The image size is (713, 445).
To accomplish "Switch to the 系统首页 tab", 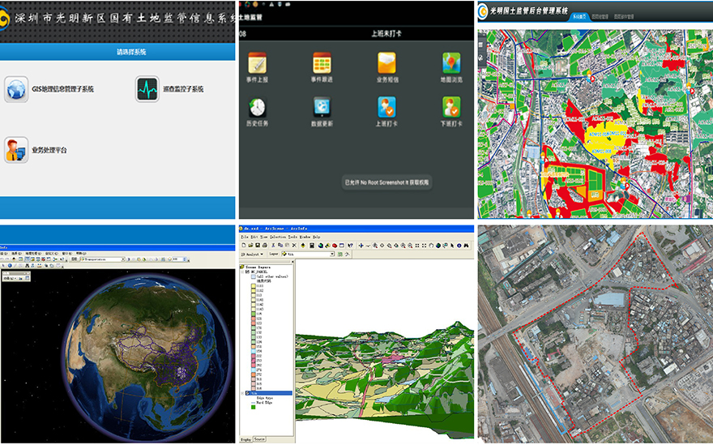I will 579,17.
